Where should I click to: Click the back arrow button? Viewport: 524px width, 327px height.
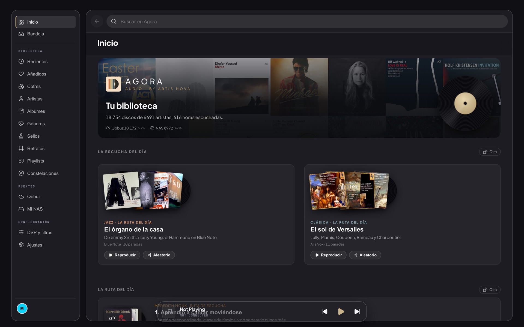click(x=97, y=21)
